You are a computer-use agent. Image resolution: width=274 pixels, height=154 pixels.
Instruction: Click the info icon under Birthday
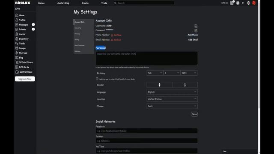97,79
